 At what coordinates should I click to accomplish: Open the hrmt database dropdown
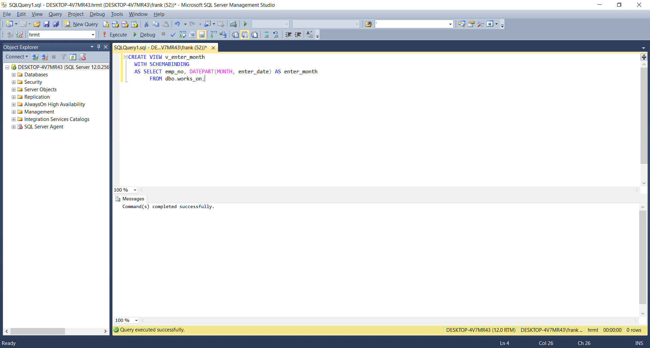(93, 34)
